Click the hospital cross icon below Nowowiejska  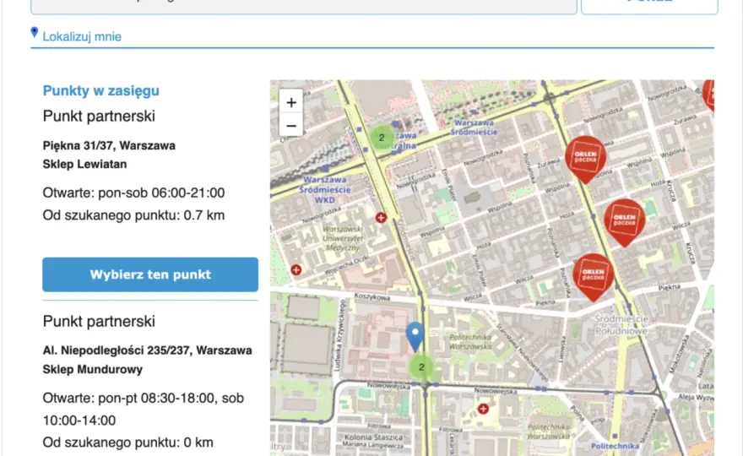483,409
